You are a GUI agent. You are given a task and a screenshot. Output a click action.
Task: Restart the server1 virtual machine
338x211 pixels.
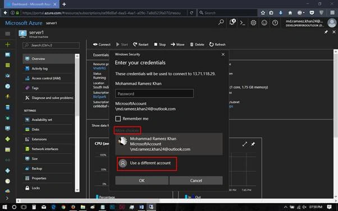pyautogui.click(x=140, y=44)
